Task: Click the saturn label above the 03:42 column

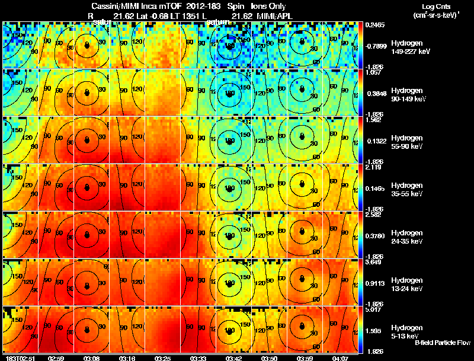Action: click(x=217, y=22)
